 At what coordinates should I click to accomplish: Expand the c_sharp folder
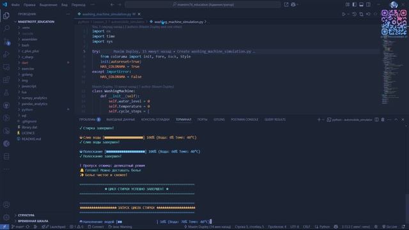click(27, 57)
